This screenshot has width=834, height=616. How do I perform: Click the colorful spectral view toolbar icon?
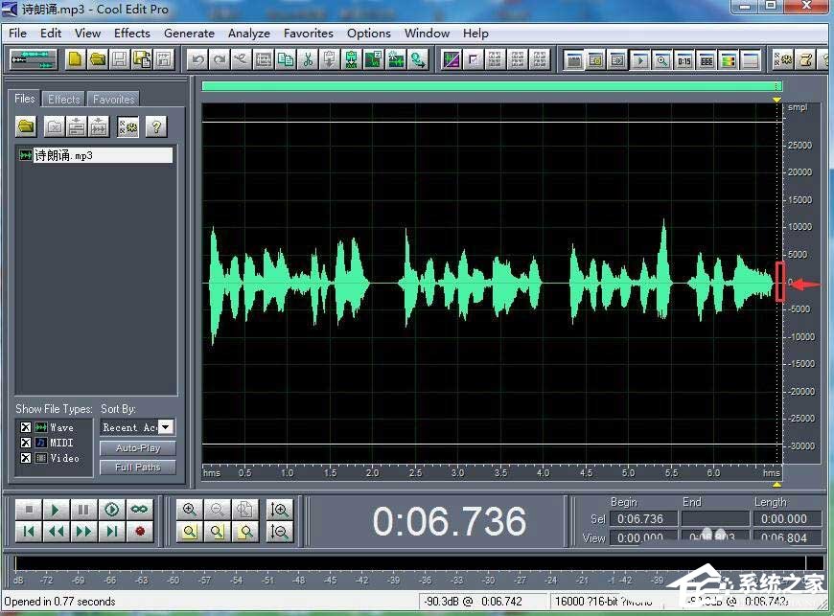click(x=729, y=60)
